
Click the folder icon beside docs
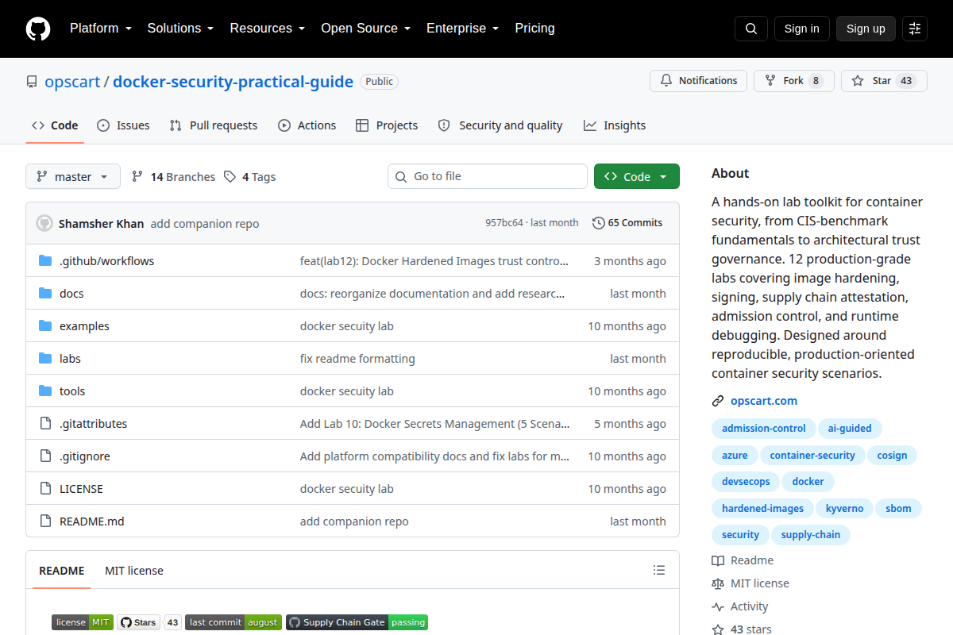(x=45, y=294)
